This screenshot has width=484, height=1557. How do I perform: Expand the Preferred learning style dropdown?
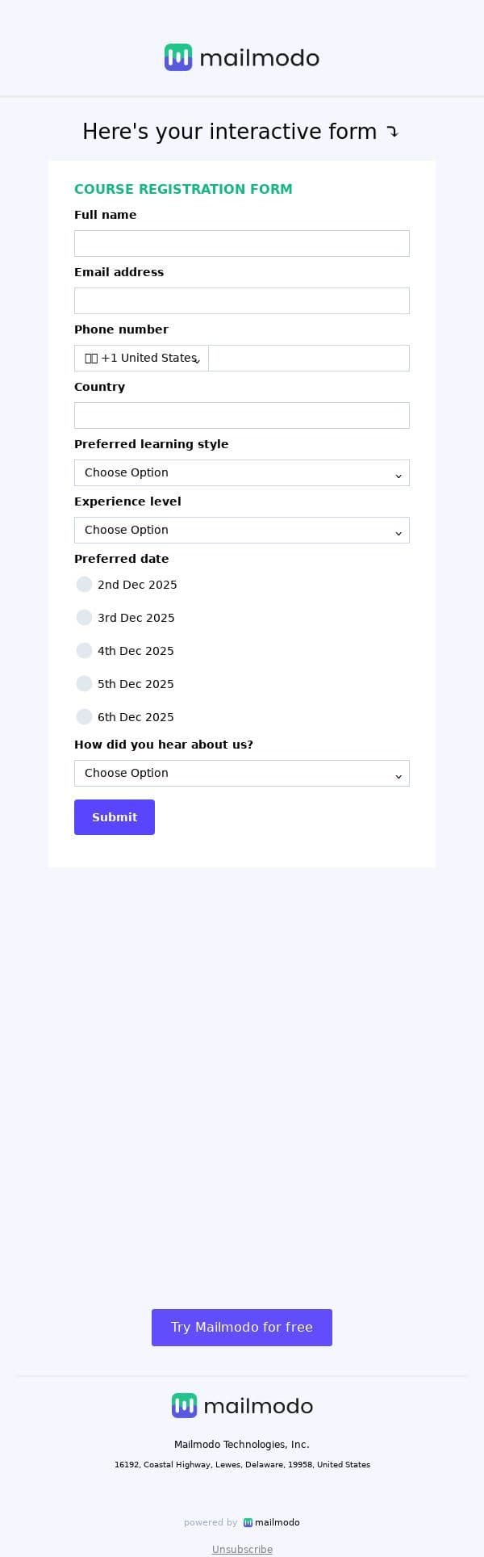[242, 473]
